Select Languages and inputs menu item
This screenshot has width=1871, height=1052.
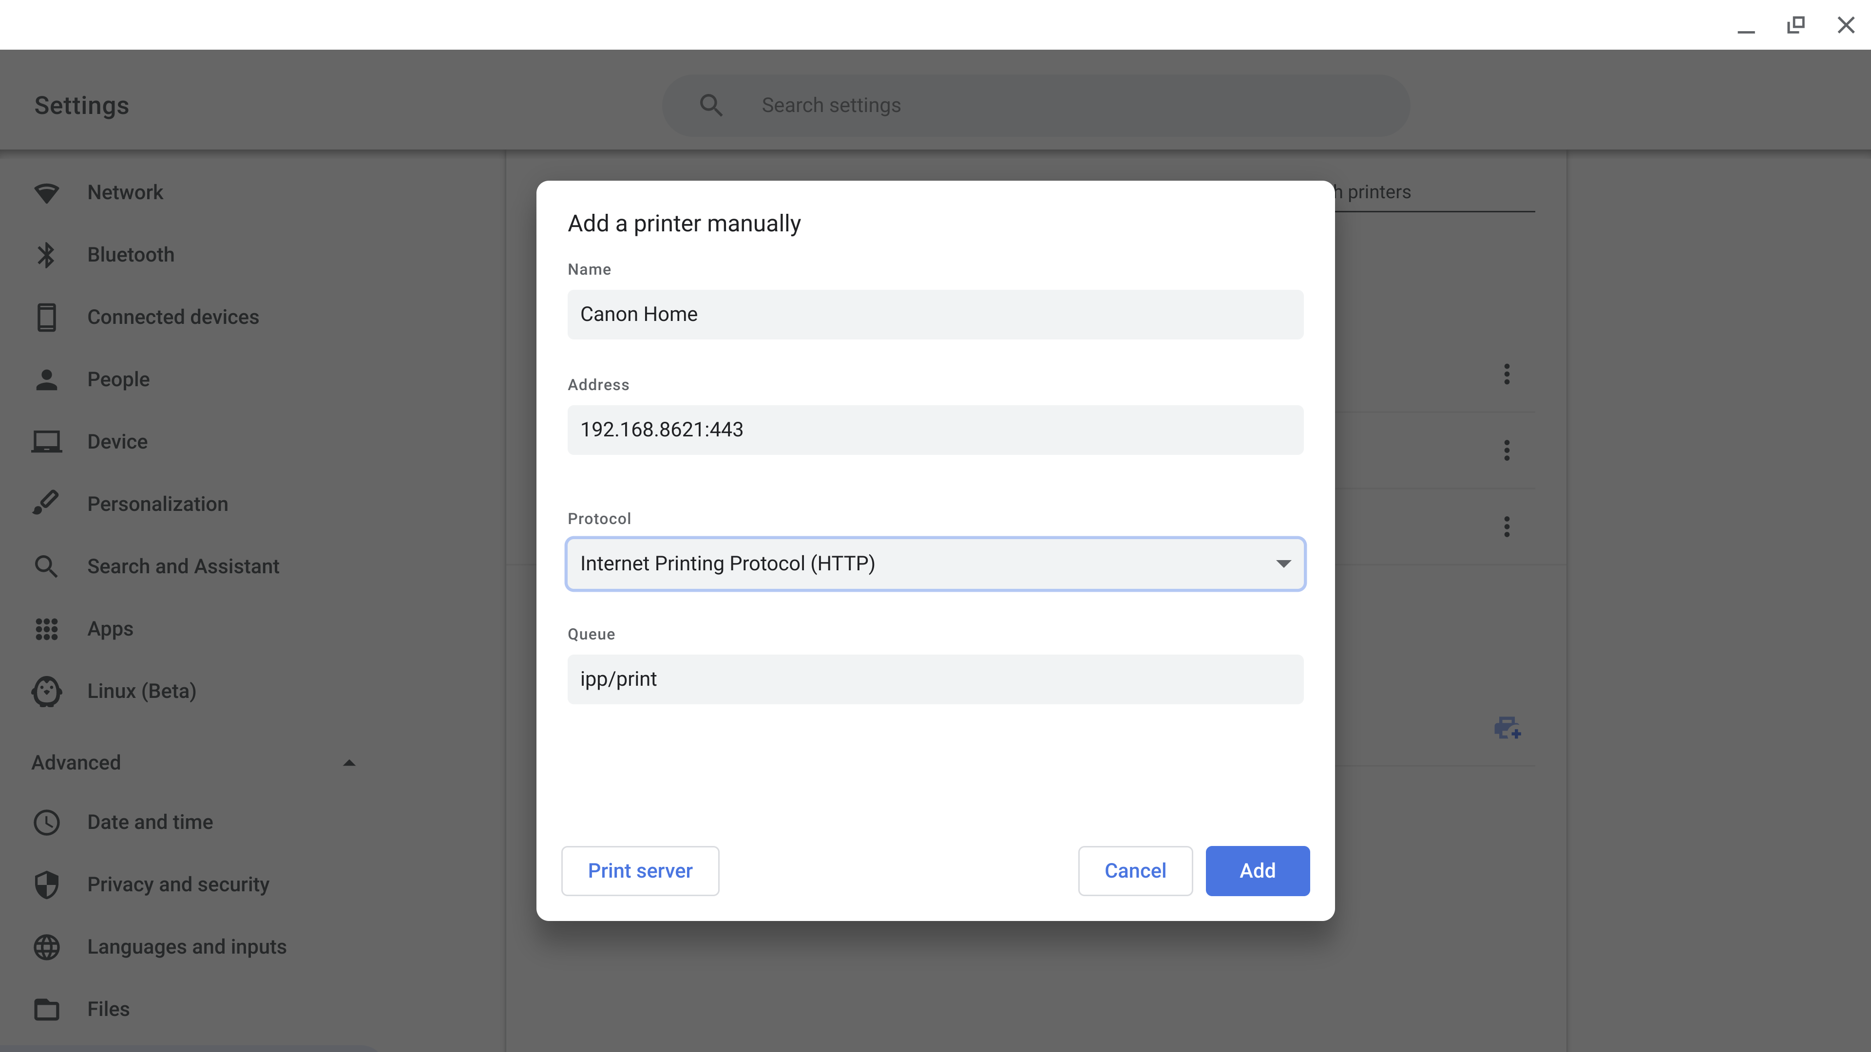[187, 947]
